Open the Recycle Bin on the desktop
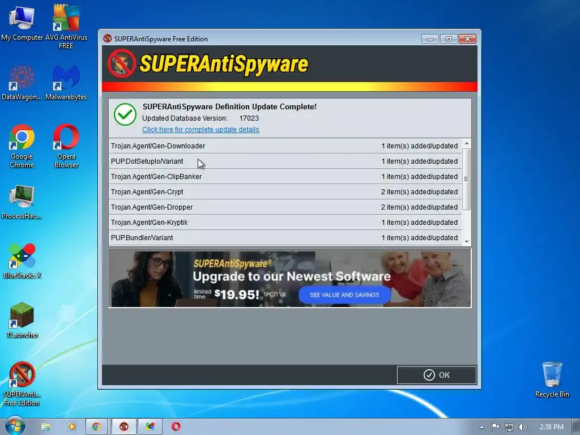Image resolution: width=580 pixels, height=435 pixels. [x=552, y=379]
